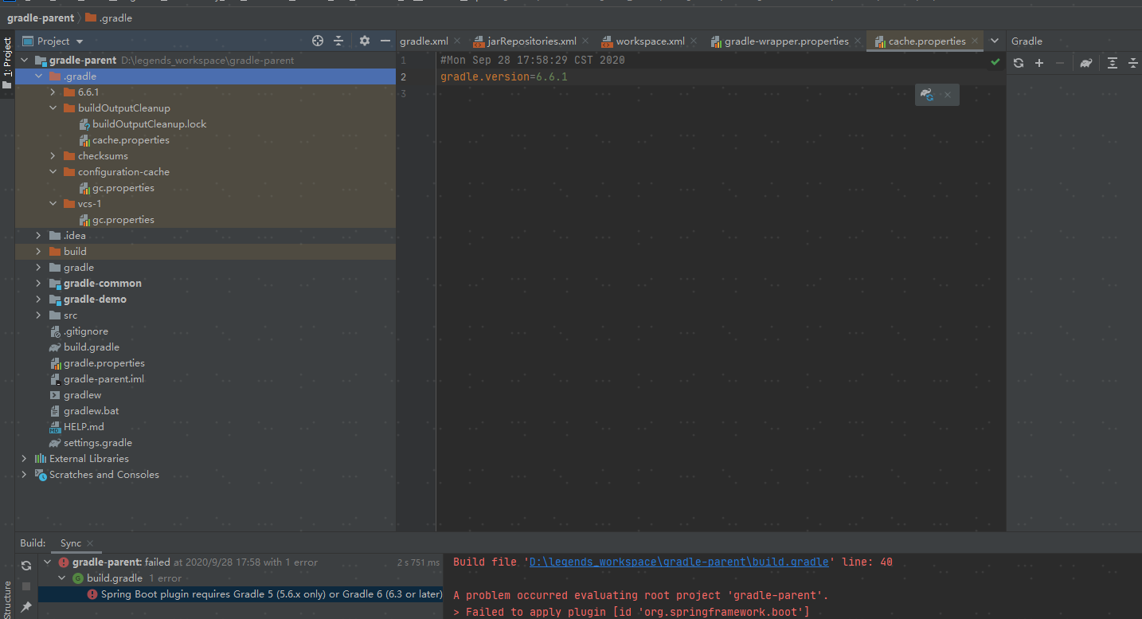Expand the External Libraries node
Viewport: 1142px width, 619px height.
[24, 459]
